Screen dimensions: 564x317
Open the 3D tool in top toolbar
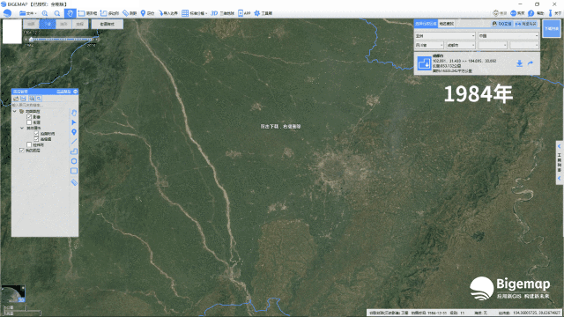pos(222,13)
